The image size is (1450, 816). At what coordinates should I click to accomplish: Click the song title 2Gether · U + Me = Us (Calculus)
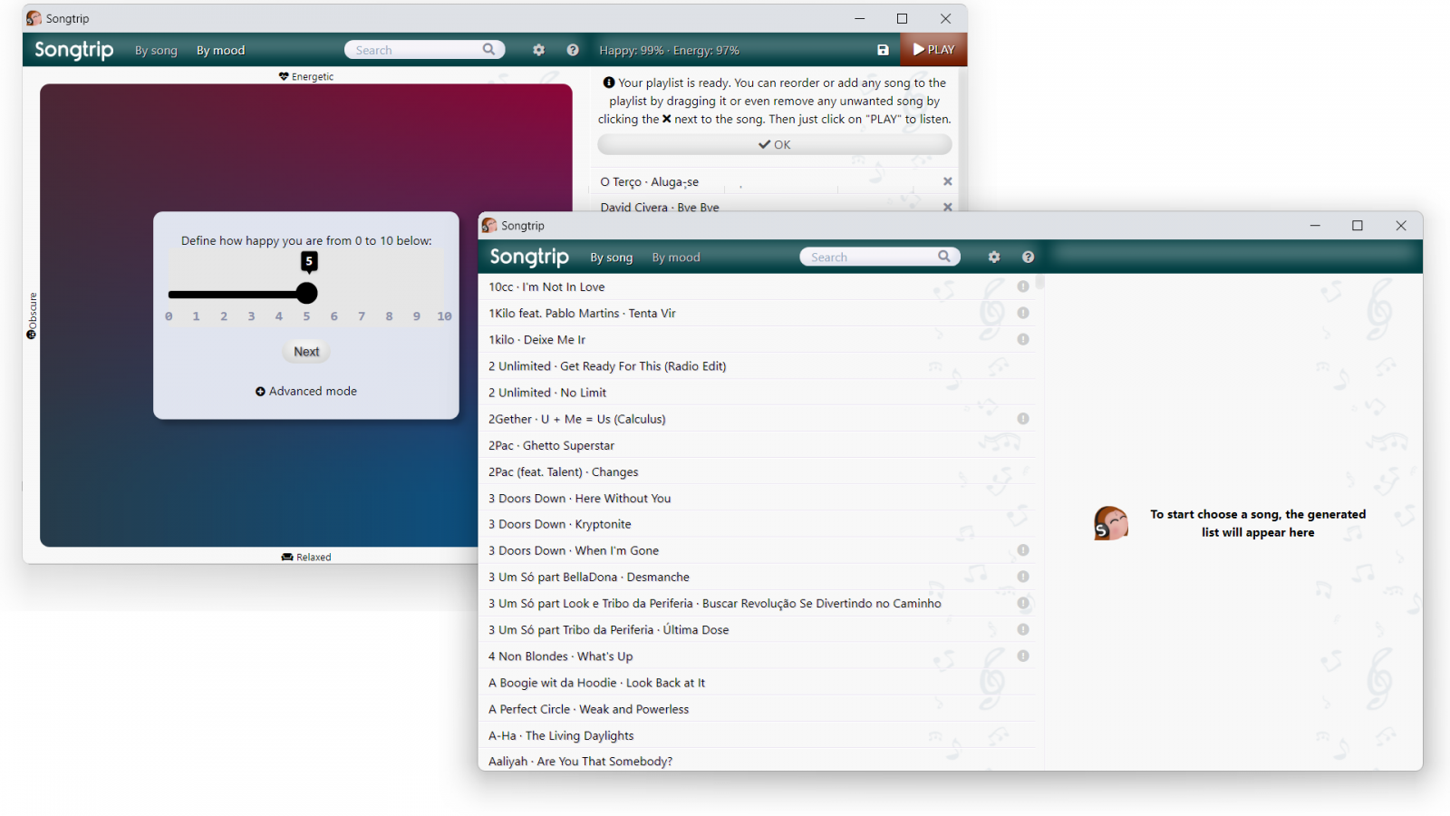(577, 419)
